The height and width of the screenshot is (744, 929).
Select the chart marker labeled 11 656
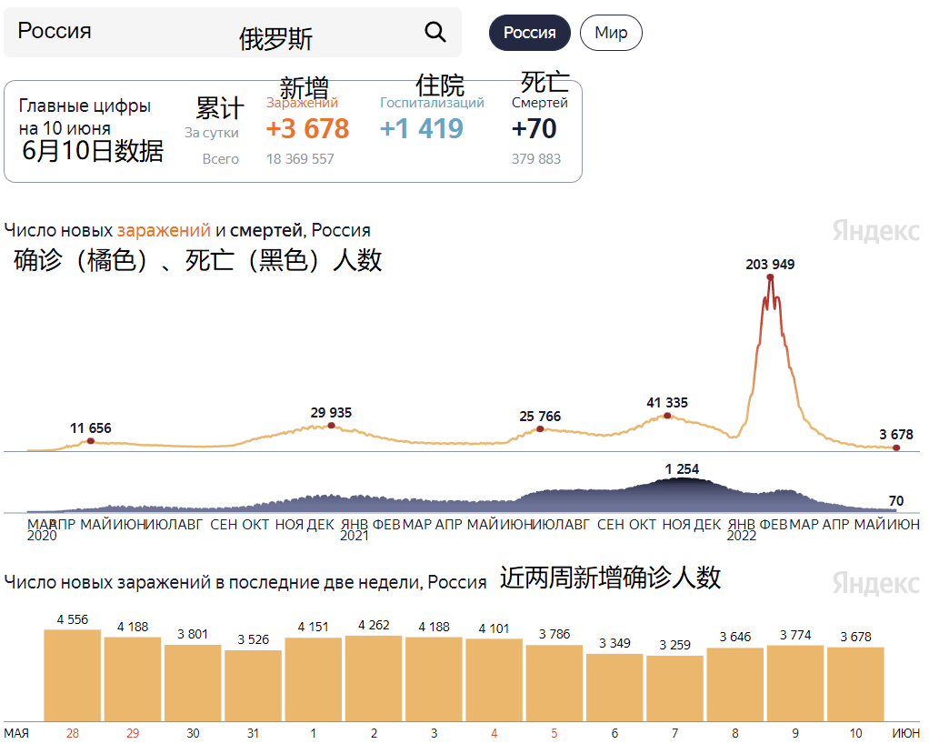pos(91,440)
